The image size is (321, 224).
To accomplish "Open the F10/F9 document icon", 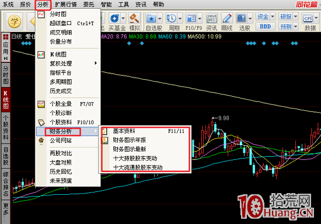I will [x=191, y=19].
